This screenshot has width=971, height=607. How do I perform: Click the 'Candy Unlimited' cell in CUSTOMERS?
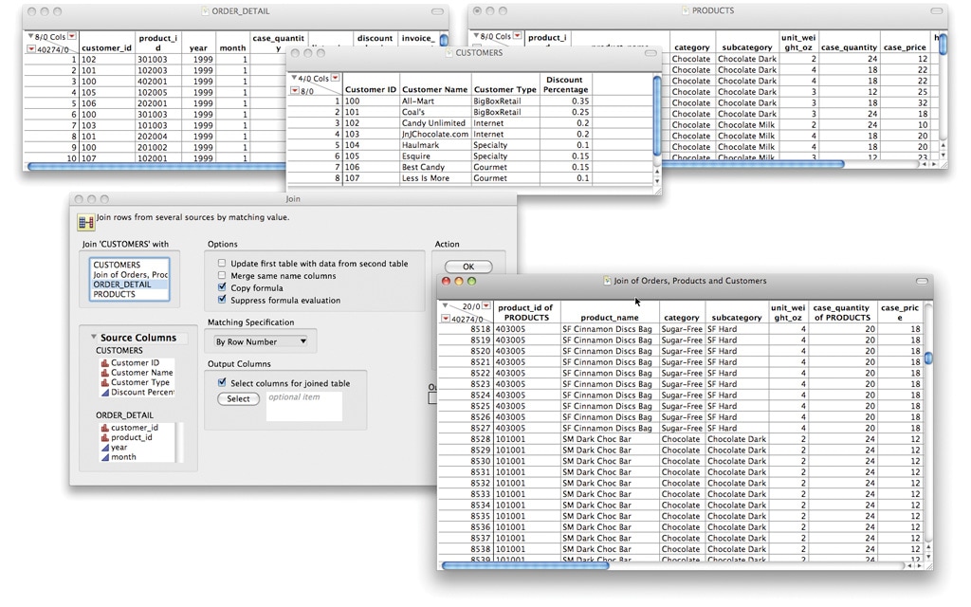[x=433, y=123]
